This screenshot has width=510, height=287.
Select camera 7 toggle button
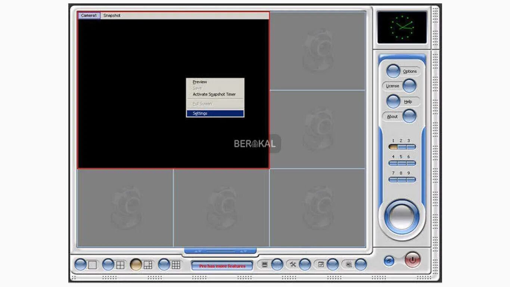tap(393, 180)
